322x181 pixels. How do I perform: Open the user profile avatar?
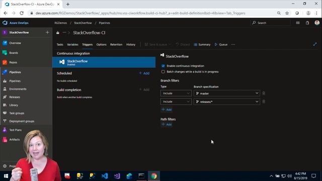click(317, 23)
